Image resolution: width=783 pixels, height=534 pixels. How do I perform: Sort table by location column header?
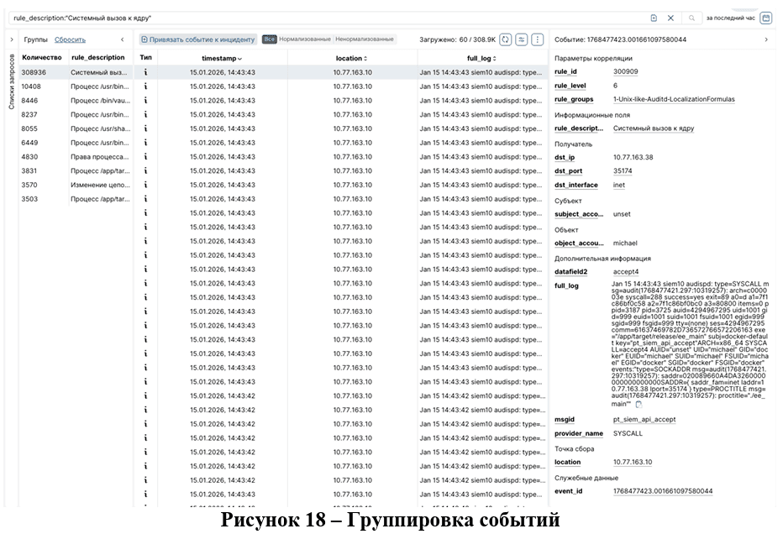(351, 59)
